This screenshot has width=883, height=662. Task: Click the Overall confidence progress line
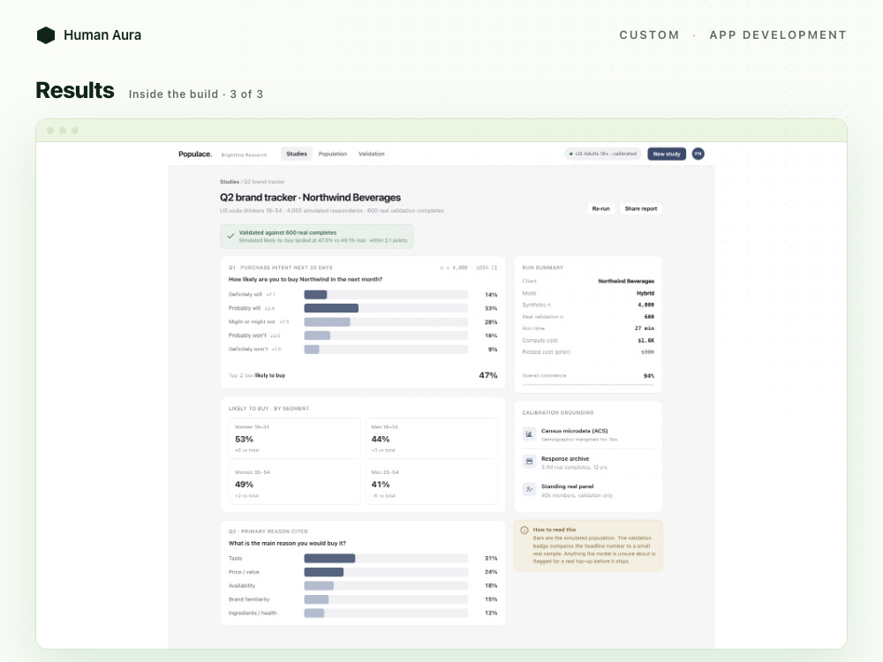(x=588, y=385)
